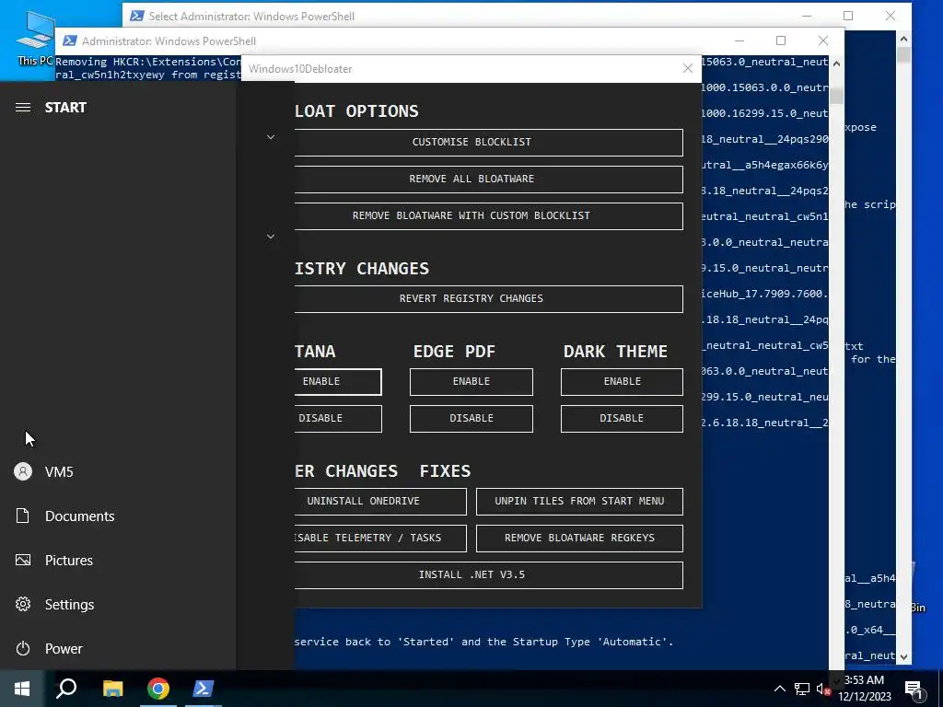The image size is (943, 707).
Task: Click the PowerShell icon in Select Administrator window title
Action: point(137,16)
